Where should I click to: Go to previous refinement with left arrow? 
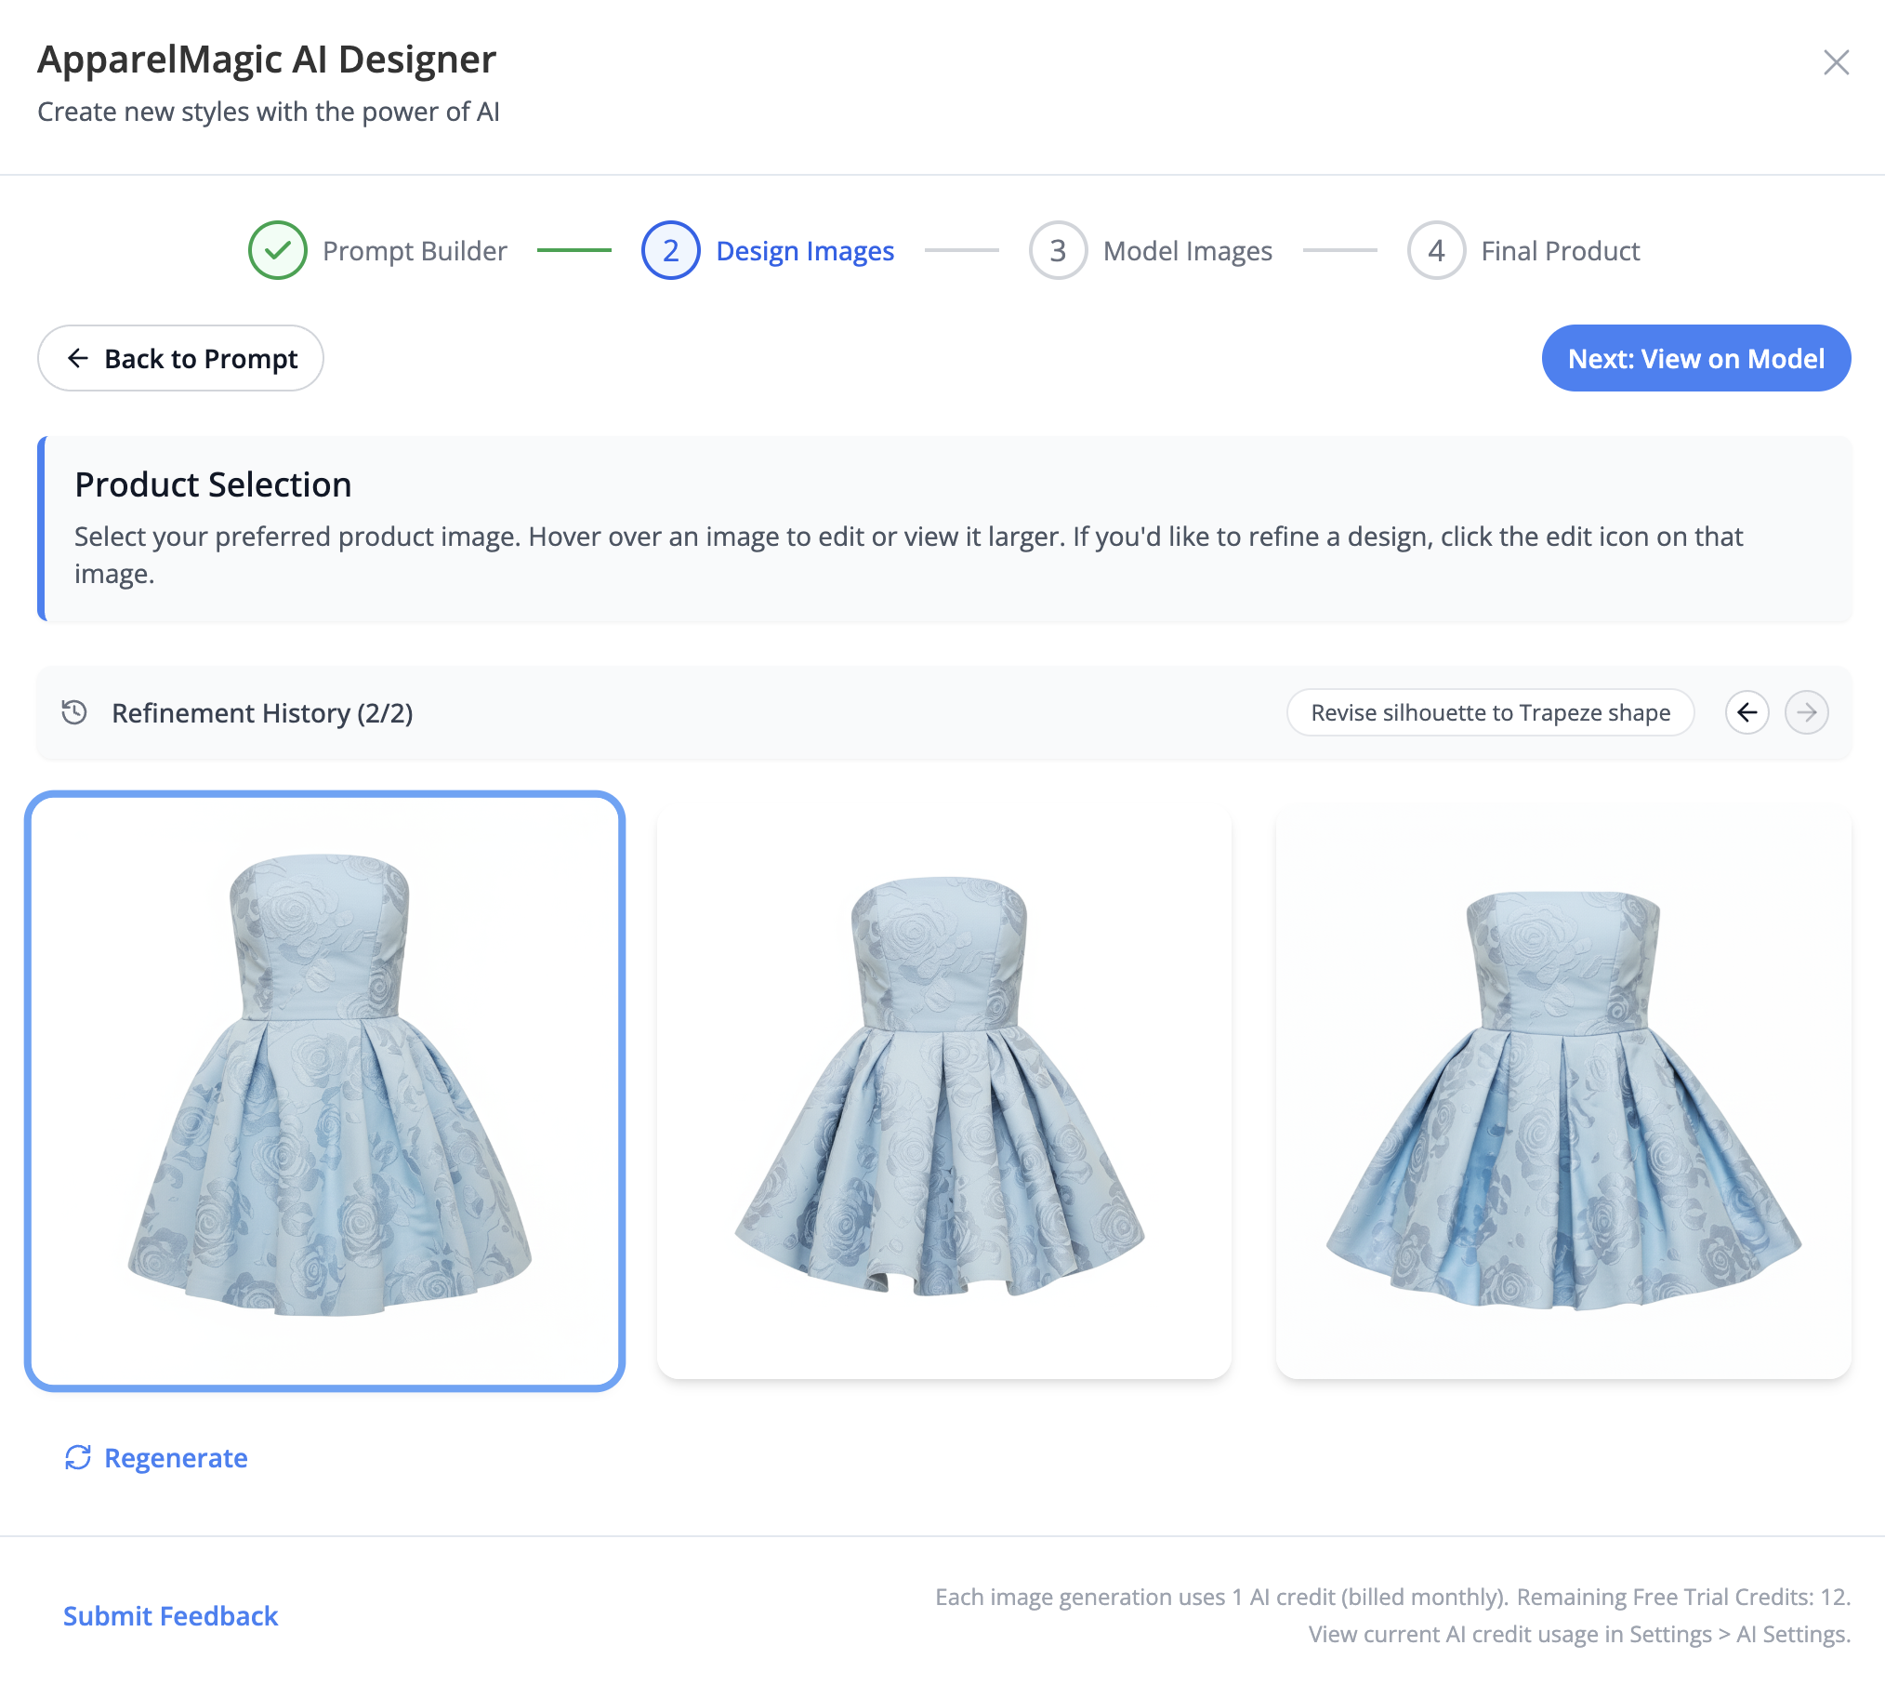tap(1747, 712)
